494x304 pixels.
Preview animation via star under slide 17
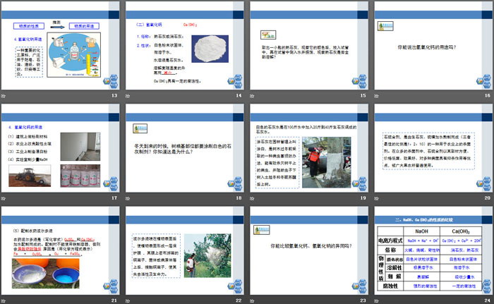pyautogui.click(x=4, y=197)
